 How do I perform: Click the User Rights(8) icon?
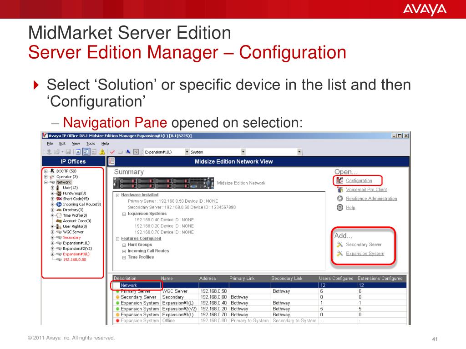click(x=59, y=226)
